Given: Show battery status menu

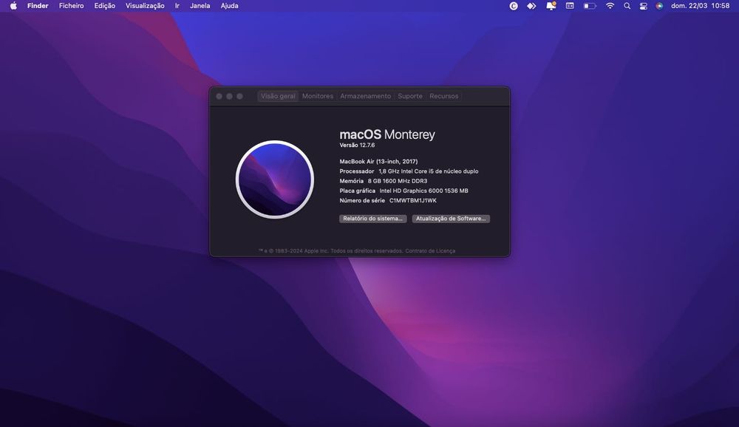Looking at the screenshot, I should click(x=590, y=6).
